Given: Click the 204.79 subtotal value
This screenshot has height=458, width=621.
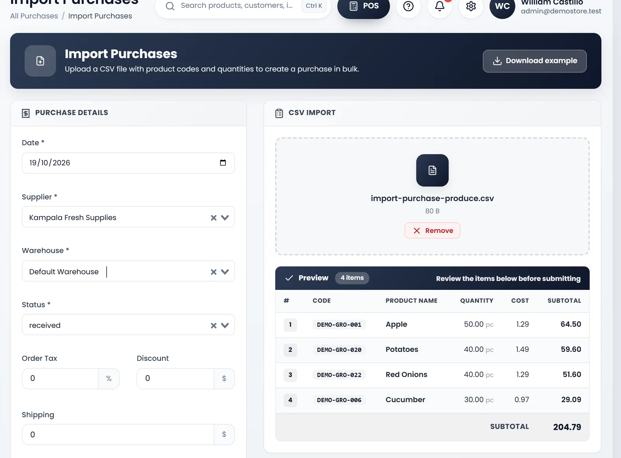Looking at the screenshot, I should point(567,427).
